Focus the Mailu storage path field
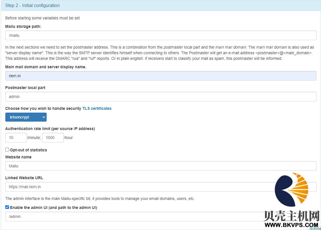This screenshot has width=321, height=230. point(161,36)
